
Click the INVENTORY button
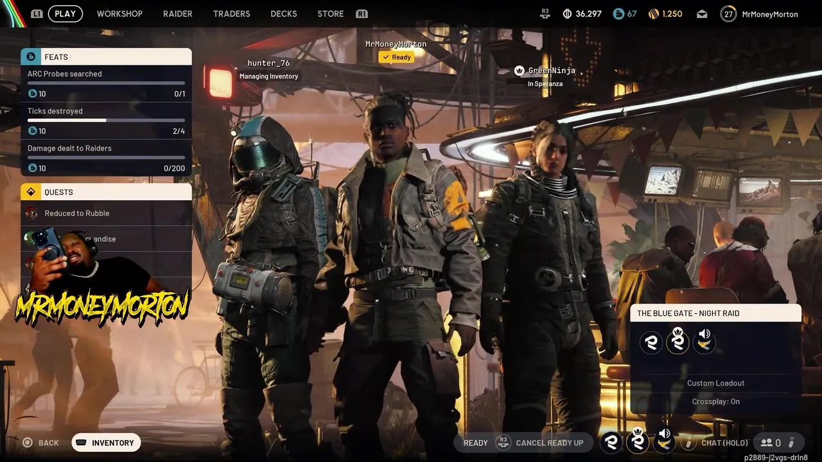(x=106, y=443)
